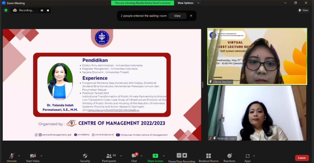This screenshot has width=314, height=163.
Task: Click CENTRE OF MANAGEMENT 2022/2023 text
Action: [x=122, y=123]
